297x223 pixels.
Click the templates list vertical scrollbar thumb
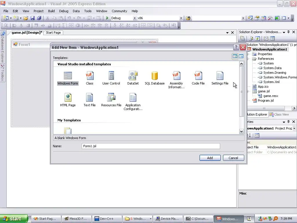241,91
